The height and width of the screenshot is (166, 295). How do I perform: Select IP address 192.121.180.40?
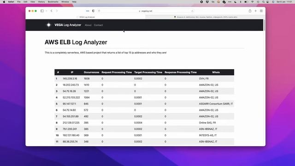(x=71, y=135)
